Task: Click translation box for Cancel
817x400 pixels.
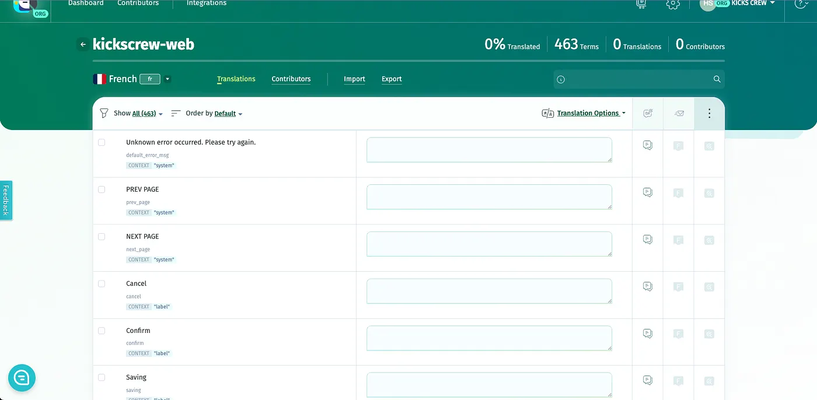Action: coord(489,291)
